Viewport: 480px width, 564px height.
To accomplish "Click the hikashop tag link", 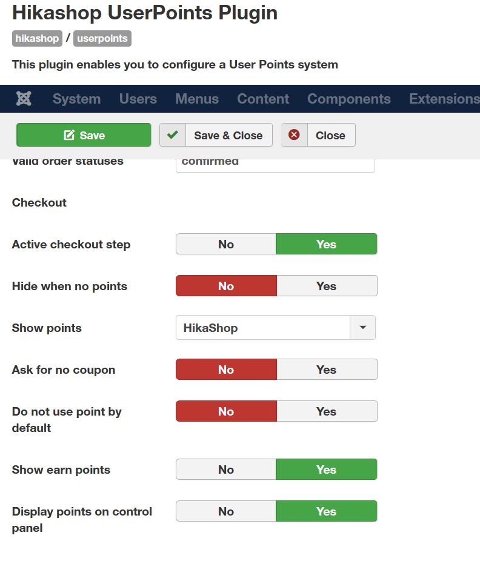I will (37, 39).
